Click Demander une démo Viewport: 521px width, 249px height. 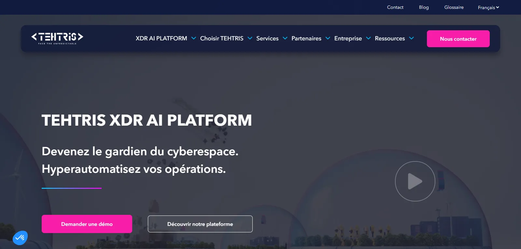click(x=87, y=224)
